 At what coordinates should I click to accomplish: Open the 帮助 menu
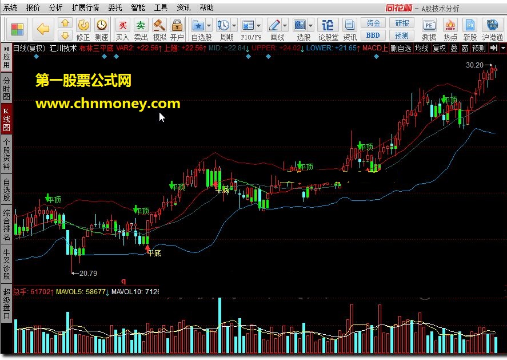pyautogui.click(x=206, y=7)
